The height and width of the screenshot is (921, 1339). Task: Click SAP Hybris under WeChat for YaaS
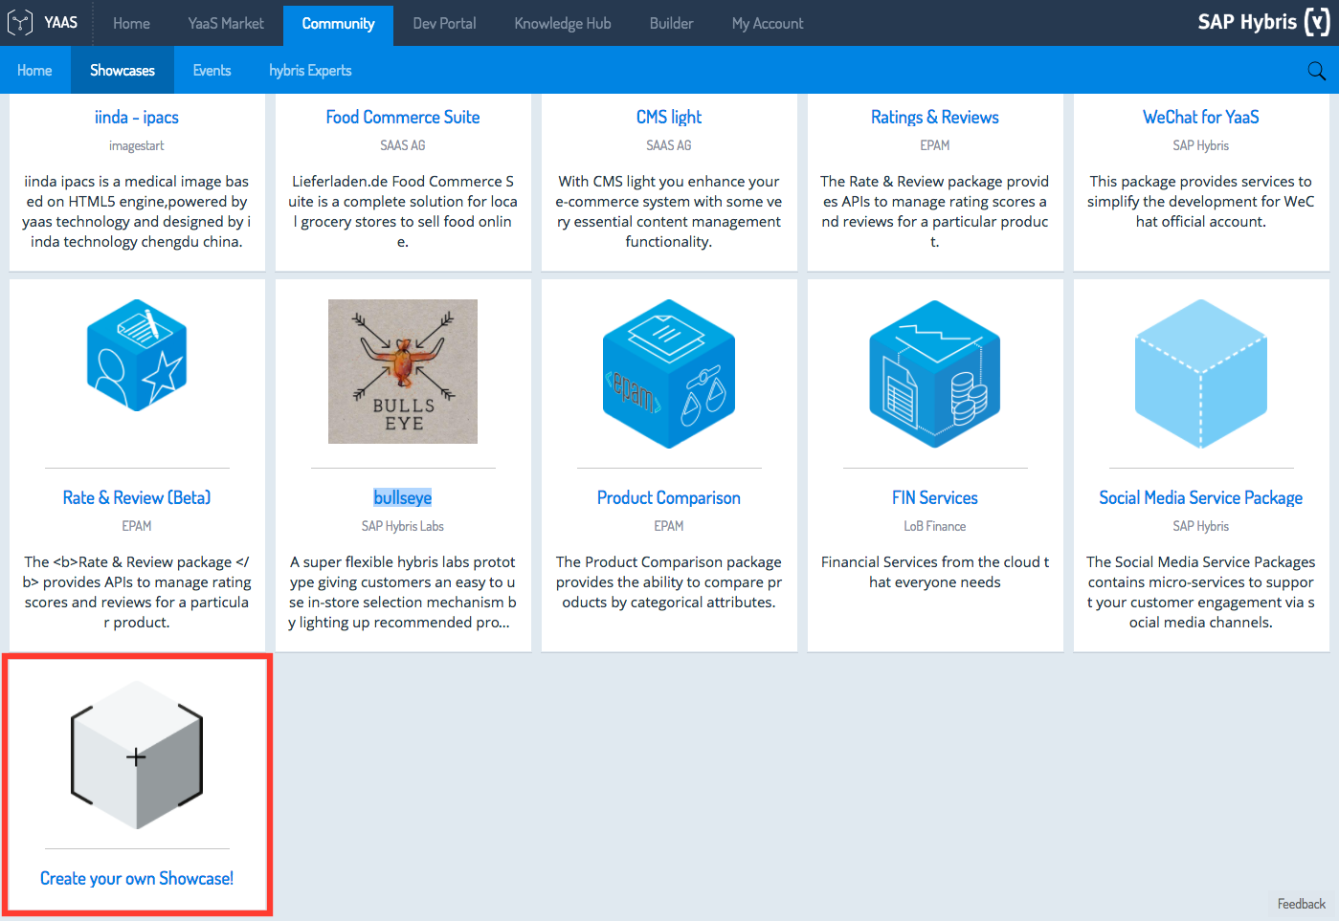pyautogui.click(x=1201, y=146)
